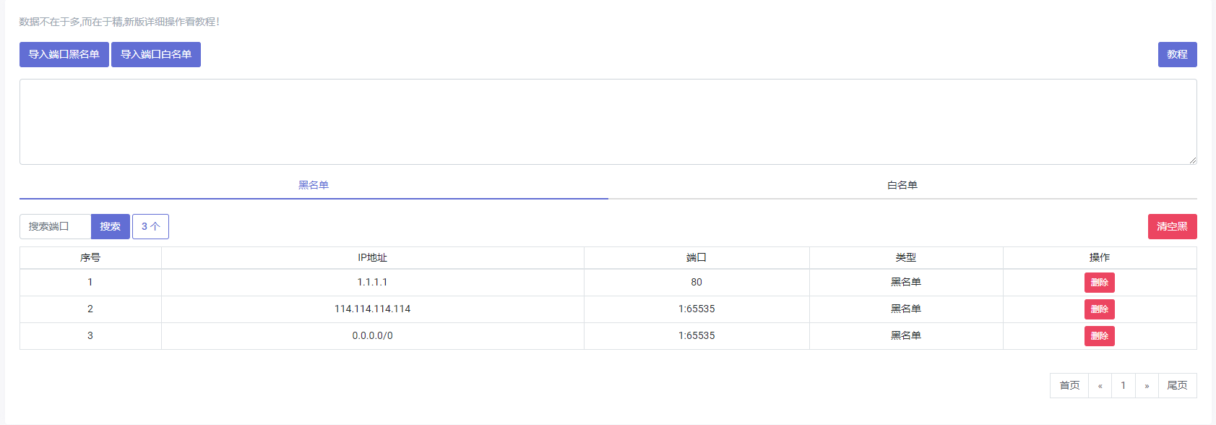Click the IP地址 column header

point(373,258)
